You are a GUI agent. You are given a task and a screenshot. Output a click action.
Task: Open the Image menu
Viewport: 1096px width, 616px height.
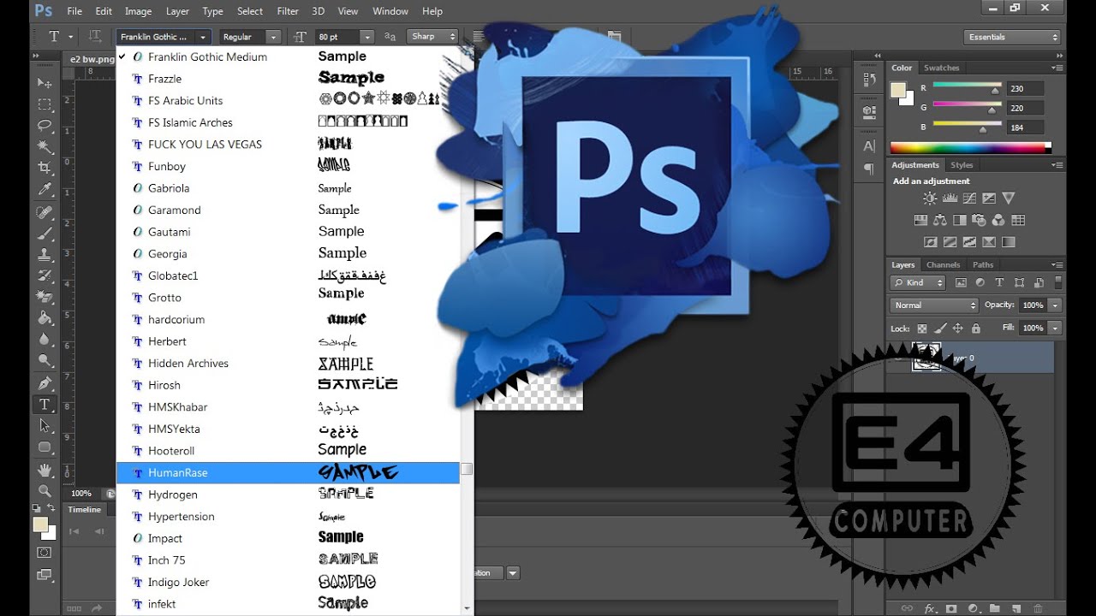pos(138,11)
